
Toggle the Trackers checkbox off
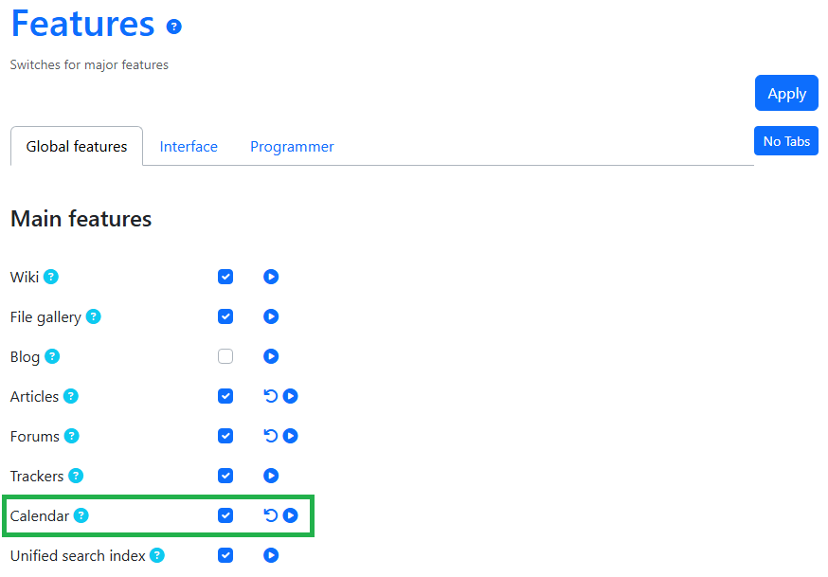(225, 476)
